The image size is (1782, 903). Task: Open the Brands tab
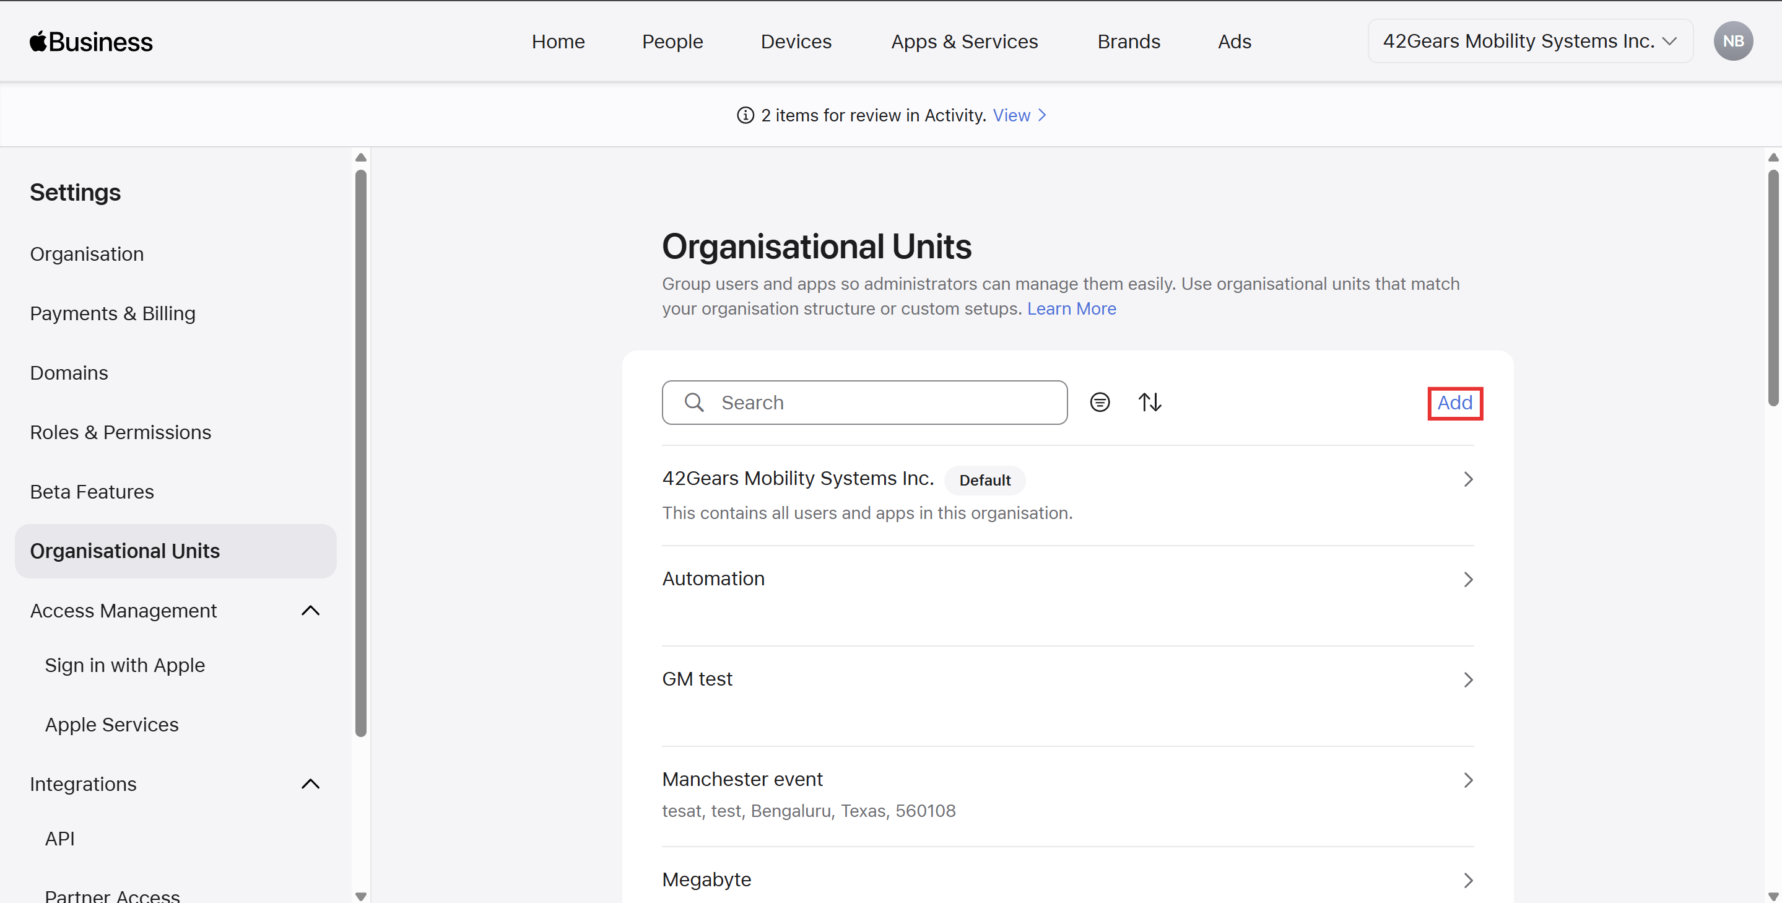(1128, 41)
